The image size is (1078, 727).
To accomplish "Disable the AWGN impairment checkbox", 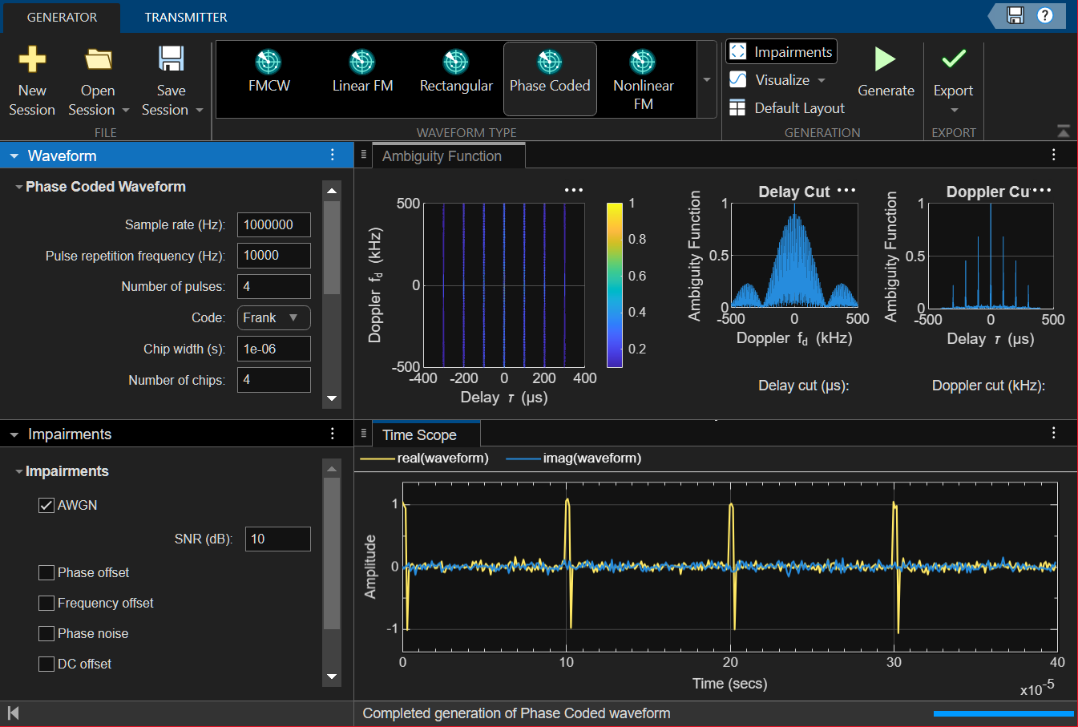I will coord(46,505).
